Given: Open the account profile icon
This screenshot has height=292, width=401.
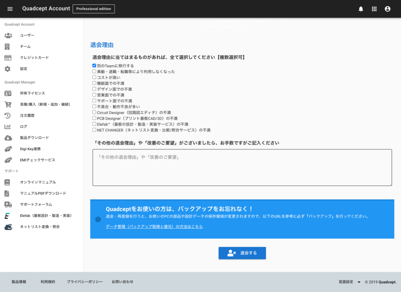Looking at the screenshot, I should (x=387, y=9).
